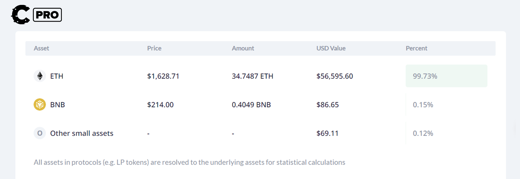This screenshot has height=179, width=520.
Task: Click the ETH coin icon
Action: pos(40,76)
